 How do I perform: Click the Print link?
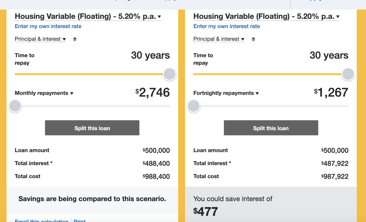pos(80,220)
